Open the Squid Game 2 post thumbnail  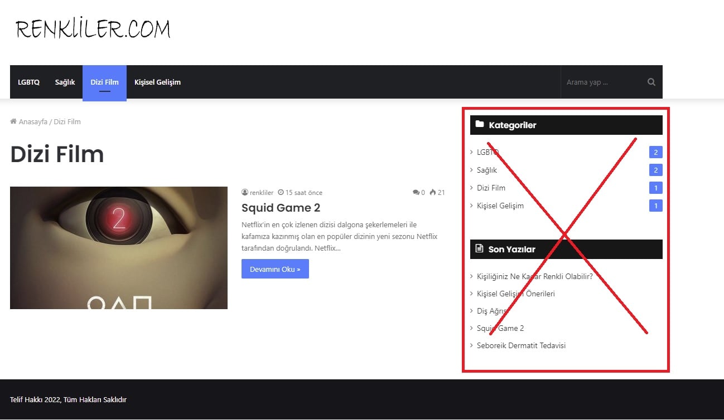click(x=119, y=248)
